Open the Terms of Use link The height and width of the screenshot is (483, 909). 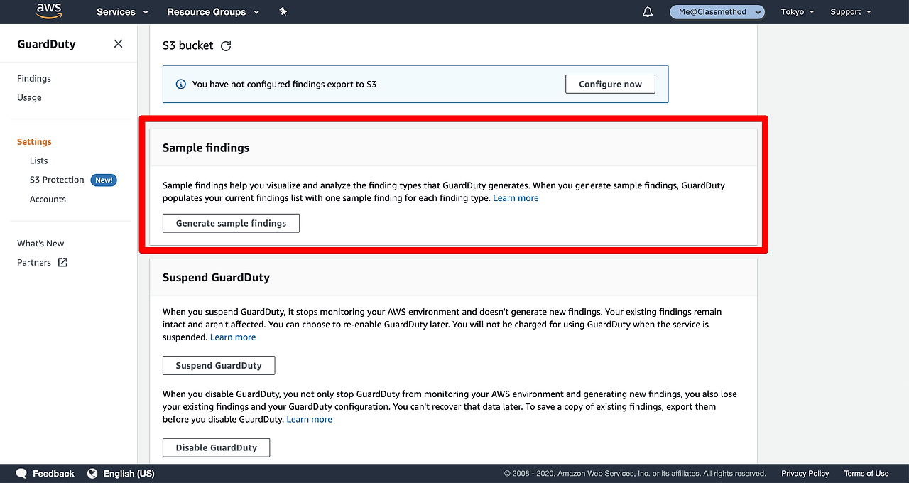866,474
